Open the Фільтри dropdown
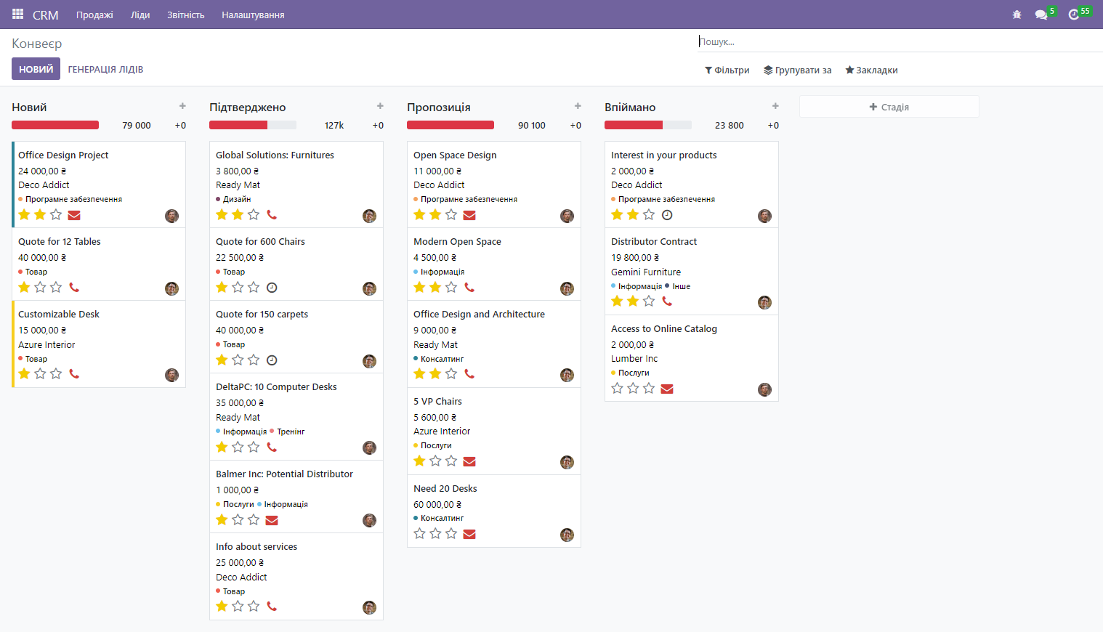 pyautogui.click(x=727, y=70)
